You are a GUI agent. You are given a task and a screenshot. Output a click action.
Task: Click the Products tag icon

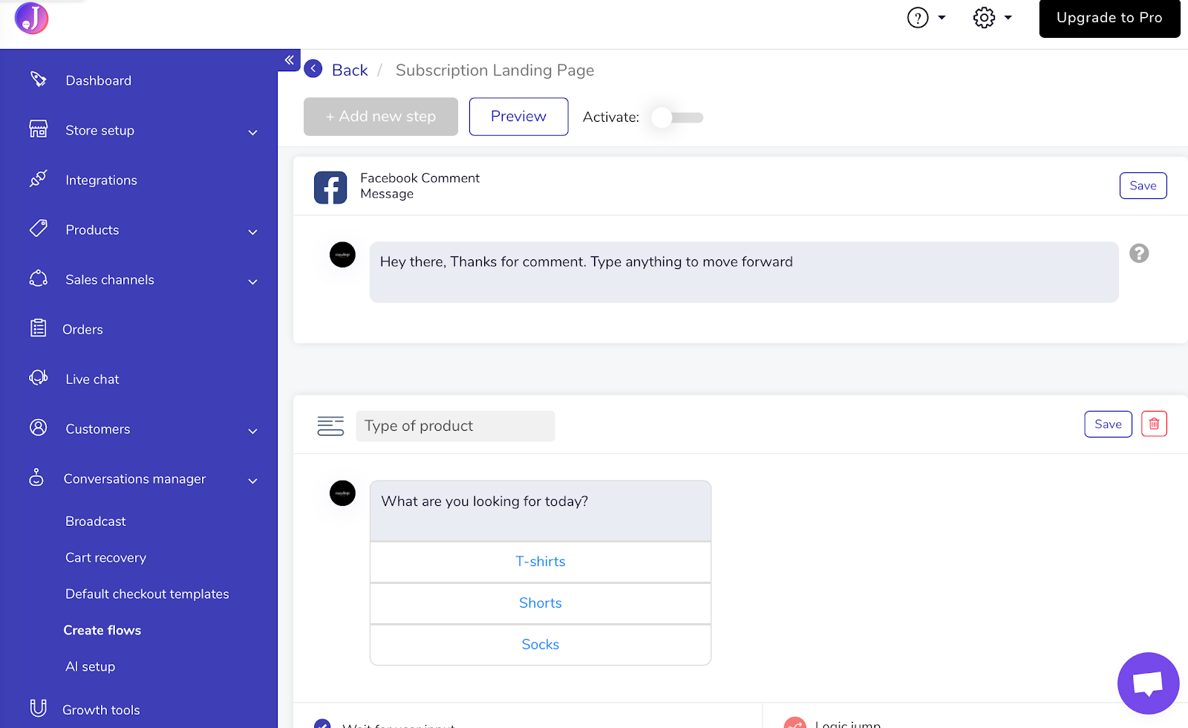pyautogui.click(x=38, y=229)
